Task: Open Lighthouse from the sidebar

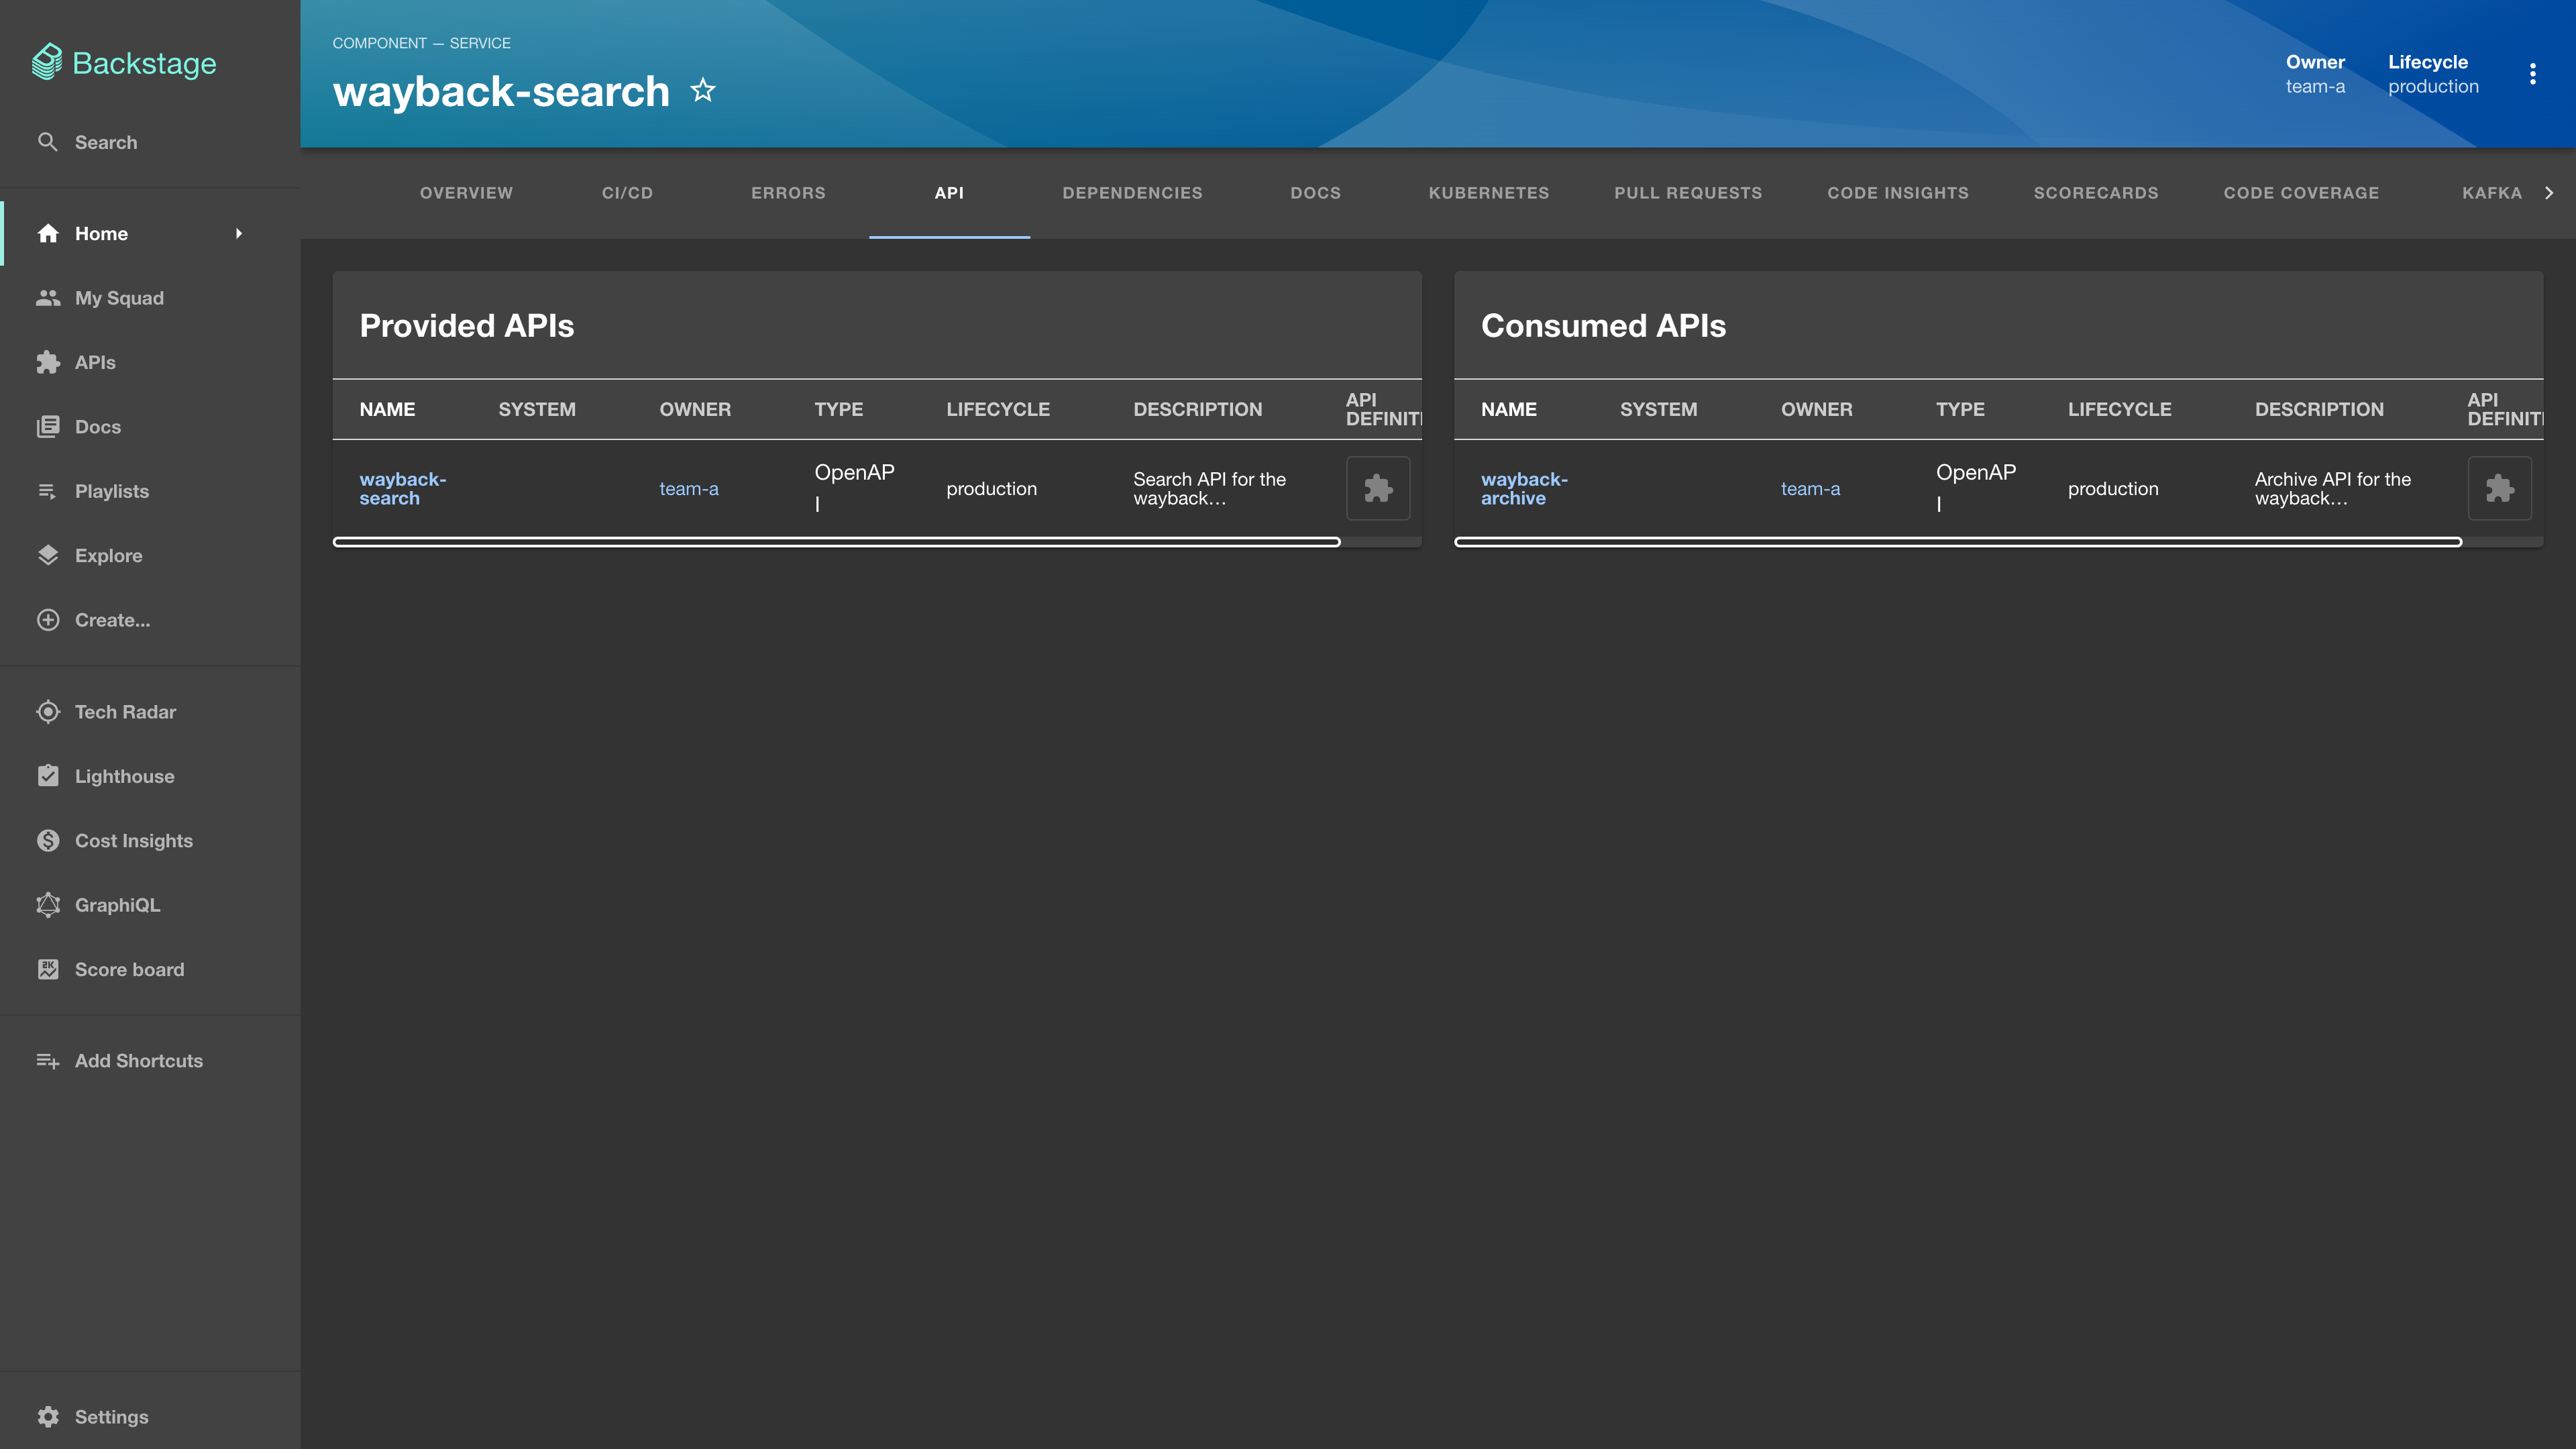Action: click(x=124, y=776)
